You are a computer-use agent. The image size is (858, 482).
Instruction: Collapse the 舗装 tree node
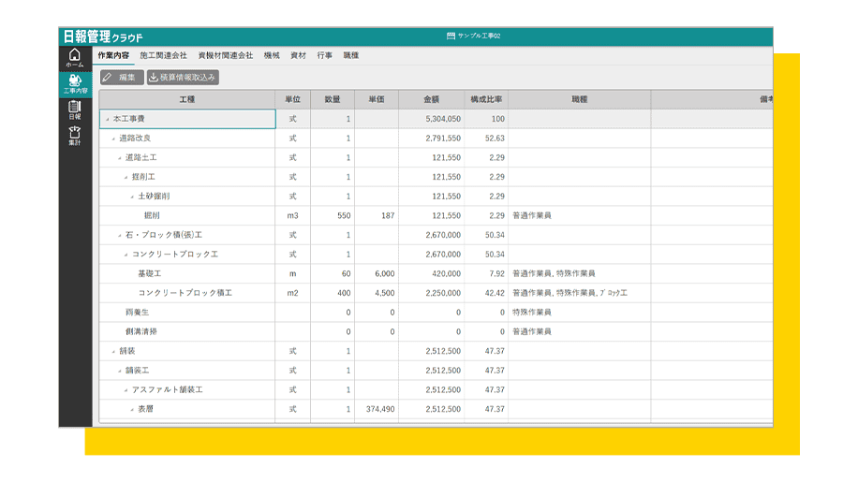point(113,351)
